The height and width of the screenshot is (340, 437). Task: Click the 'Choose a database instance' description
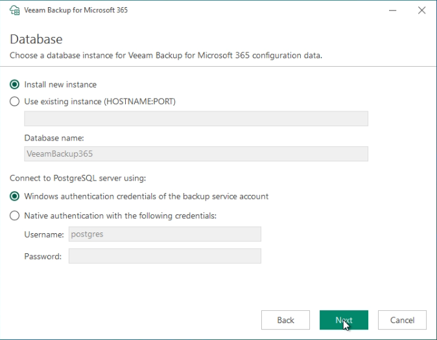click(166, 56)
